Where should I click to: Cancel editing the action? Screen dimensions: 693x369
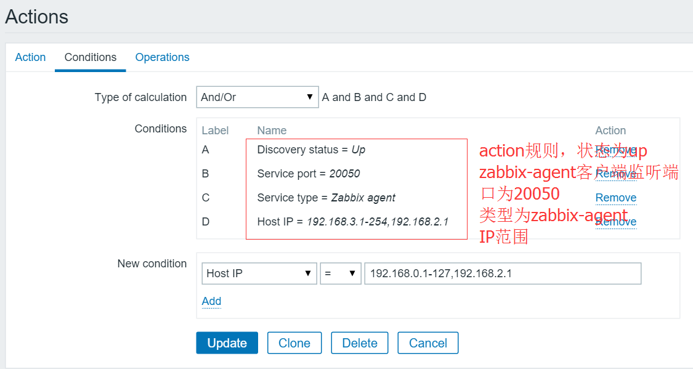pos(428,343)
